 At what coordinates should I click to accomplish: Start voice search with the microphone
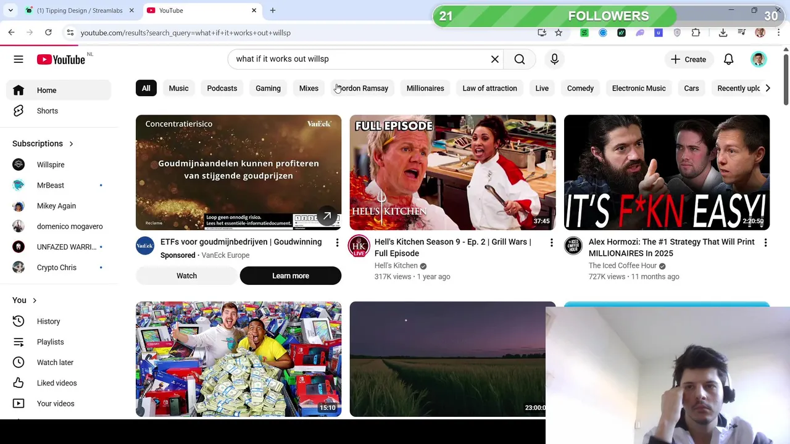554,59
